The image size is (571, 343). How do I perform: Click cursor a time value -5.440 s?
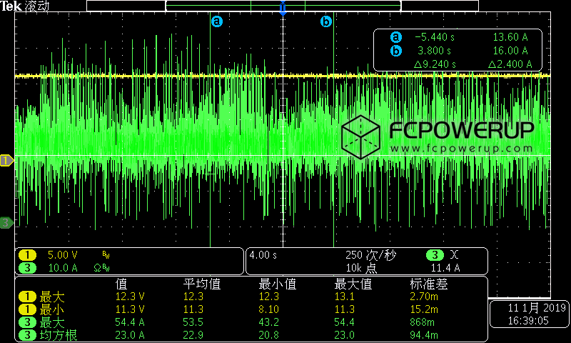pyautogui.click(x=435, y=37)
